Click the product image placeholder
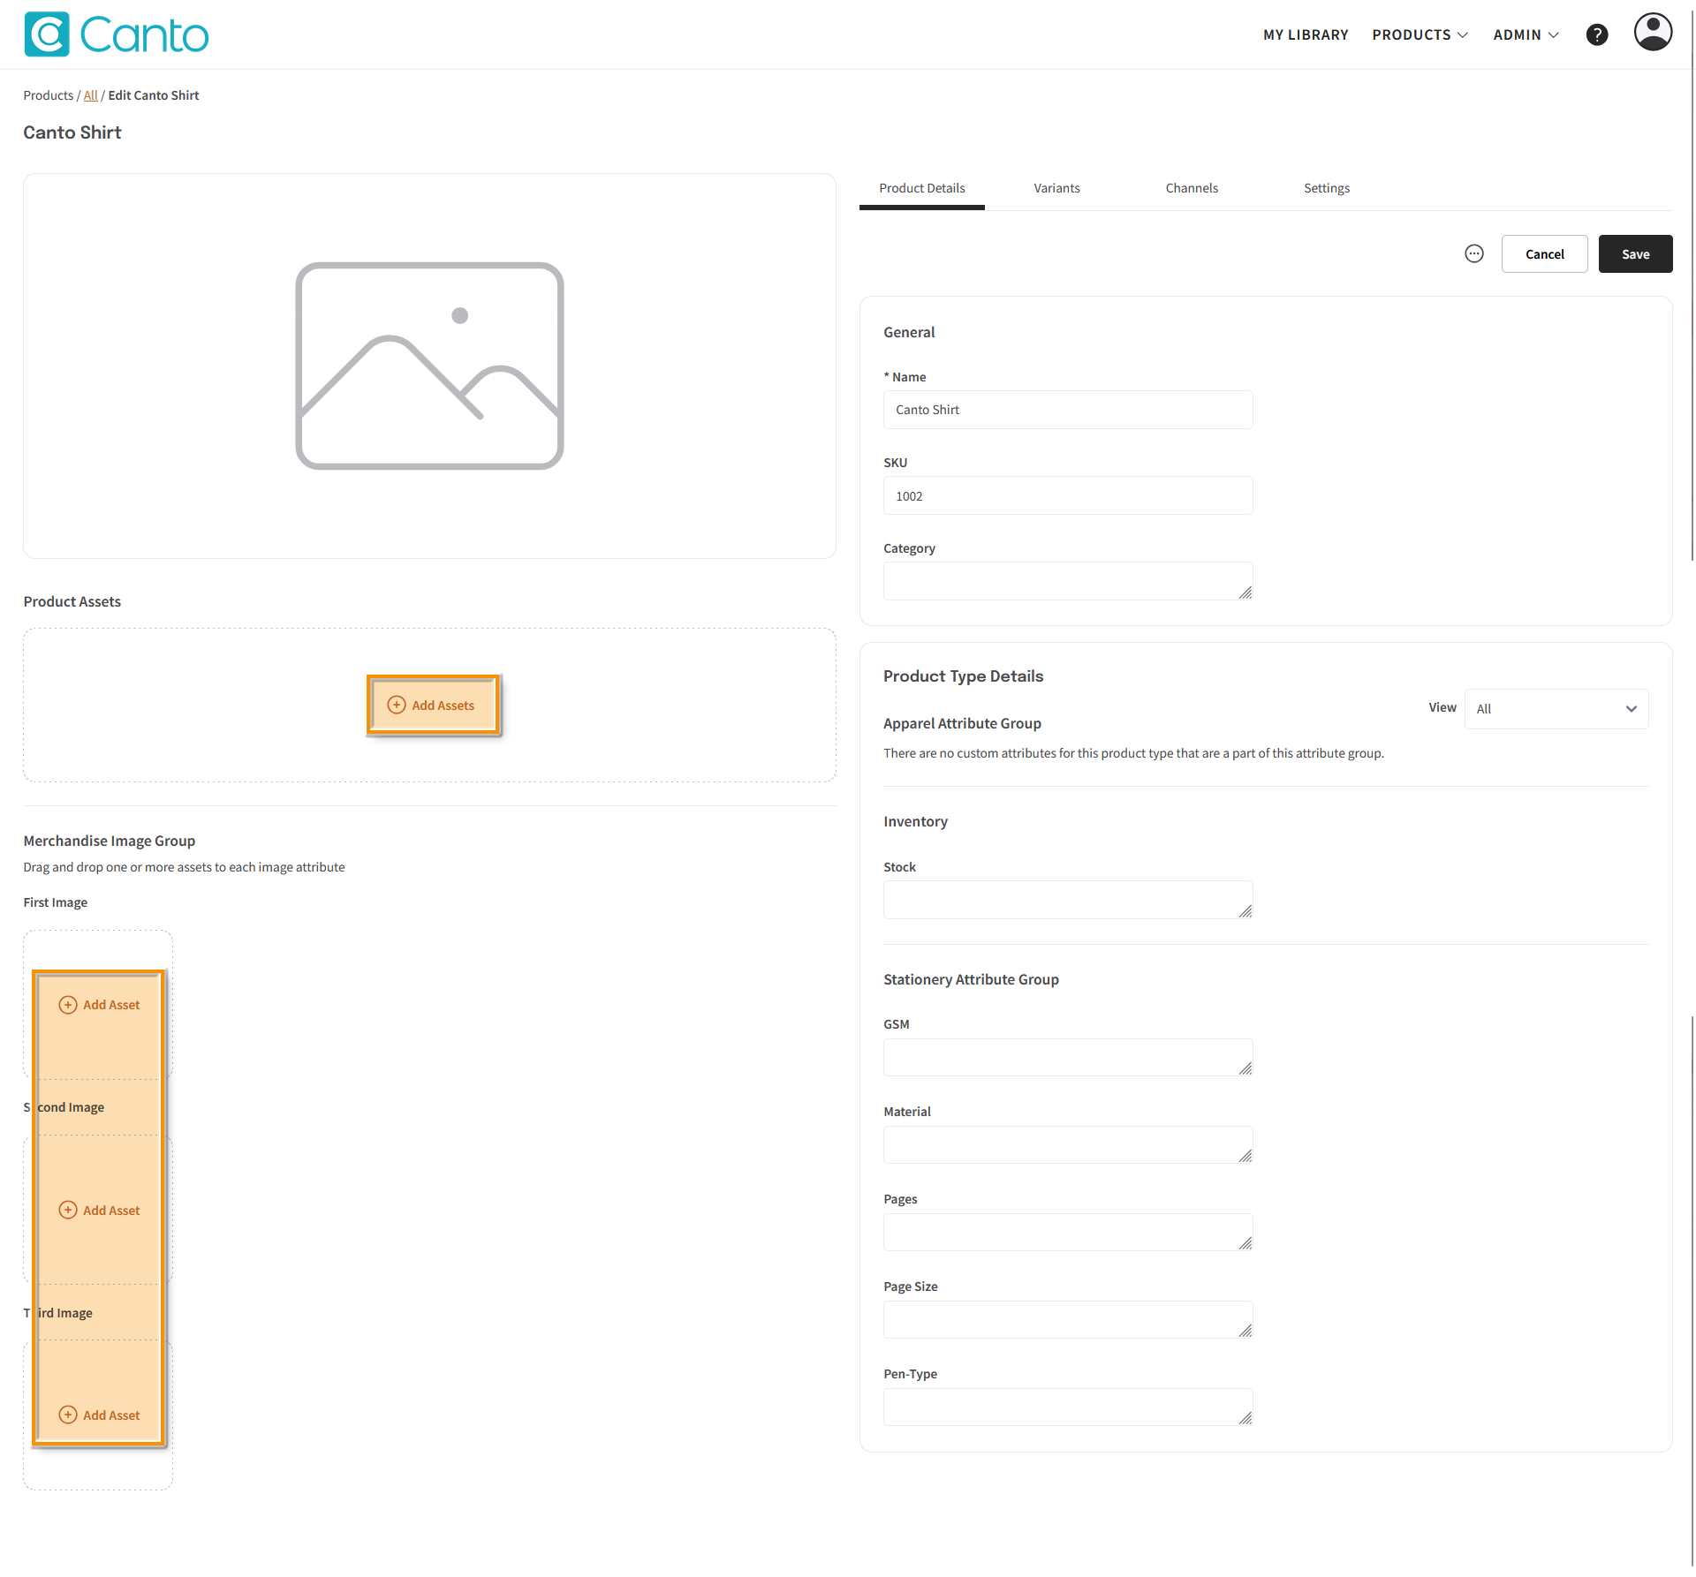 (x=429, y=366)
